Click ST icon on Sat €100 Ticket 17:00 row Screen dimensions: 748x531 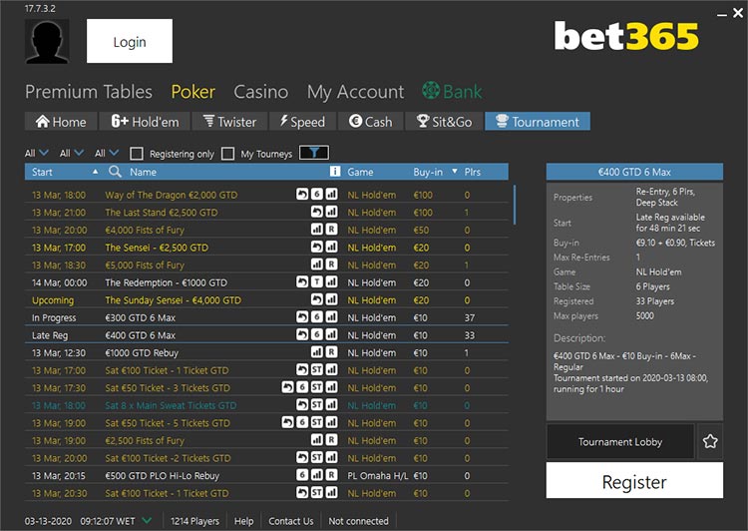(317, 370)
